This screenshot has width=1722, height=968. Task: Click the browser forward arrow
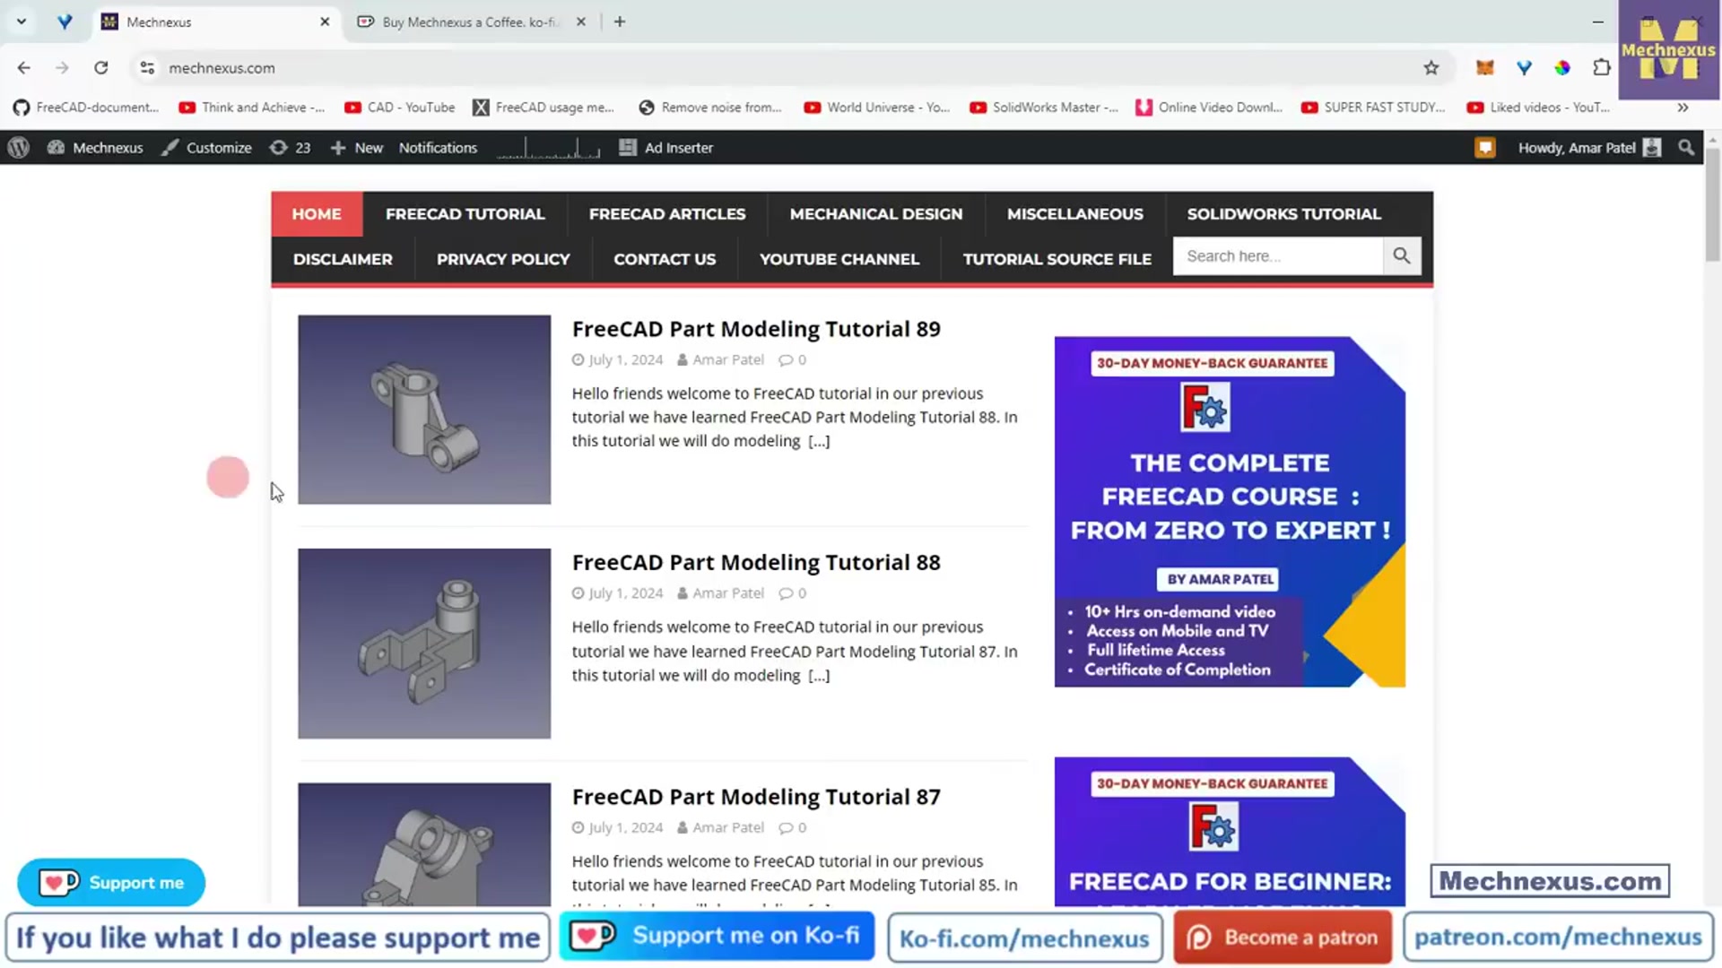click(62, 68)
